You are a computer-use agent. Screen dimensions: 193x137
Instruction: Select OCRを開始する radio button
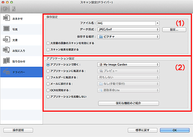(x=48, y=90)
